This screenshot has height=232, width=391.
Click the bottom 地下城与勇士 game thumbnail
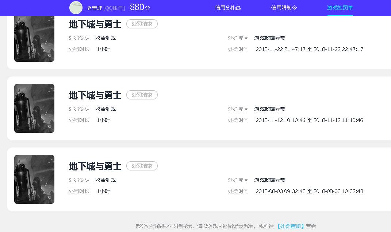(x=34, y=179)
